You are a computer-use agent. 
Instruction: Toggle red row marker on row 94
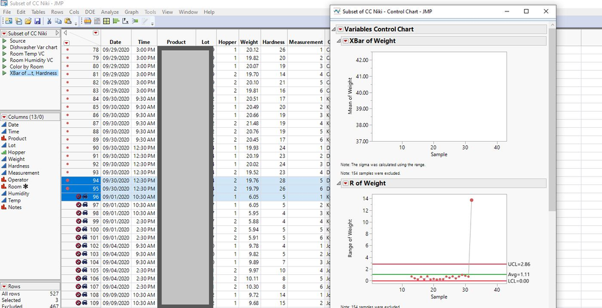67,180
